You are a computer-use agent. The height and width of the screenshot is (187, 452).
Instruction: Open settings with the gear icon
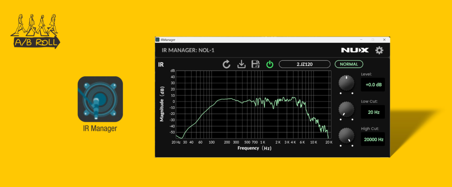click(379, 50)
